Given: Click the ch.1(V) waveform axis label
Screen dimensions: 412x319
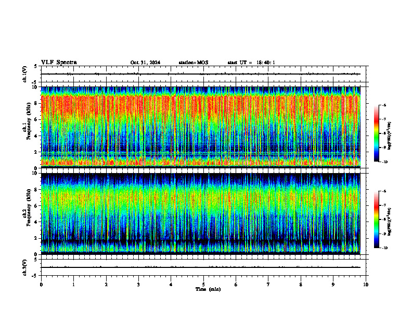Looking at the screenshot, I should pyautogui.click(x=25, y=74).
